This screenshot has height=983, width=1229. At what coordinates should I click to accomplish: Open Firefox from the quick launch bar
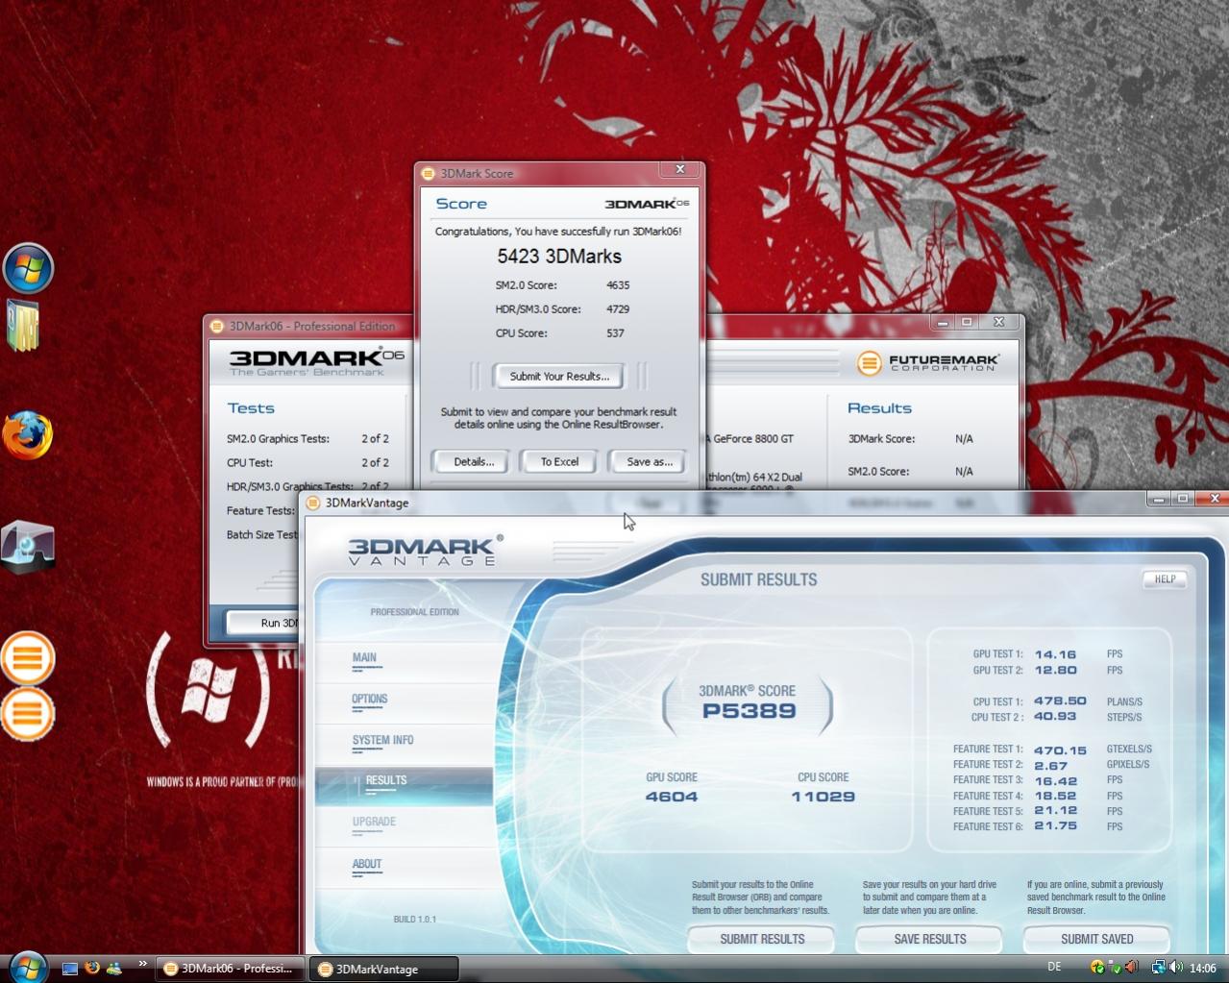click(92, 968)
